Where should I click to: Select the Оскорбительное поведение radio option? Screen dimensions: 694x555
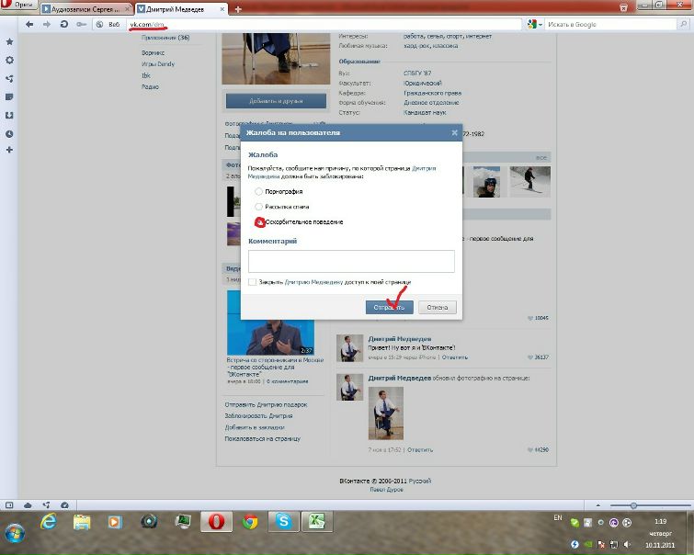pyautogui.click(x=260, y=222)
